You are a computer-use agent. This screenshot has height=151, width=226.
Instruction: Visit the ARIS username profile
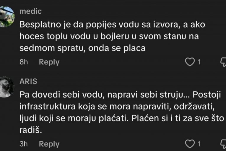pyautogui.click(x=28, y=82)
